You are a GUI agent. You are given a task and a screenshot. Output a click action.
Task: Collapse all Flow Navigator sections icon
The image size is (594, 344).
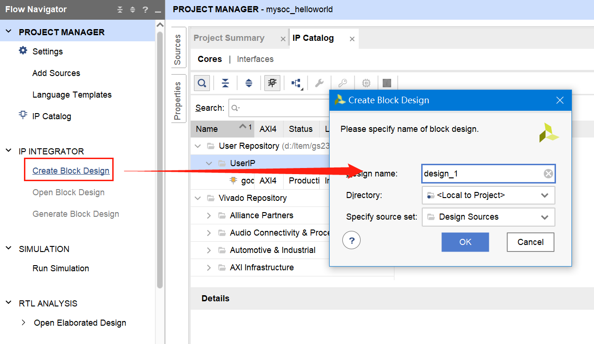tap(120, 10)
